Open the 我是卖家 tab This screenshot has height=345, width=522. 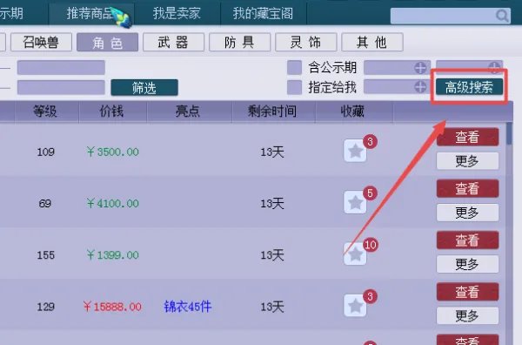177,14
